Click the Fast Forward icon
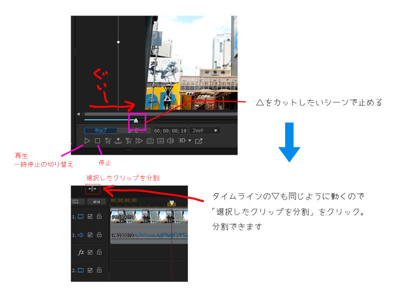 point(139,141)
